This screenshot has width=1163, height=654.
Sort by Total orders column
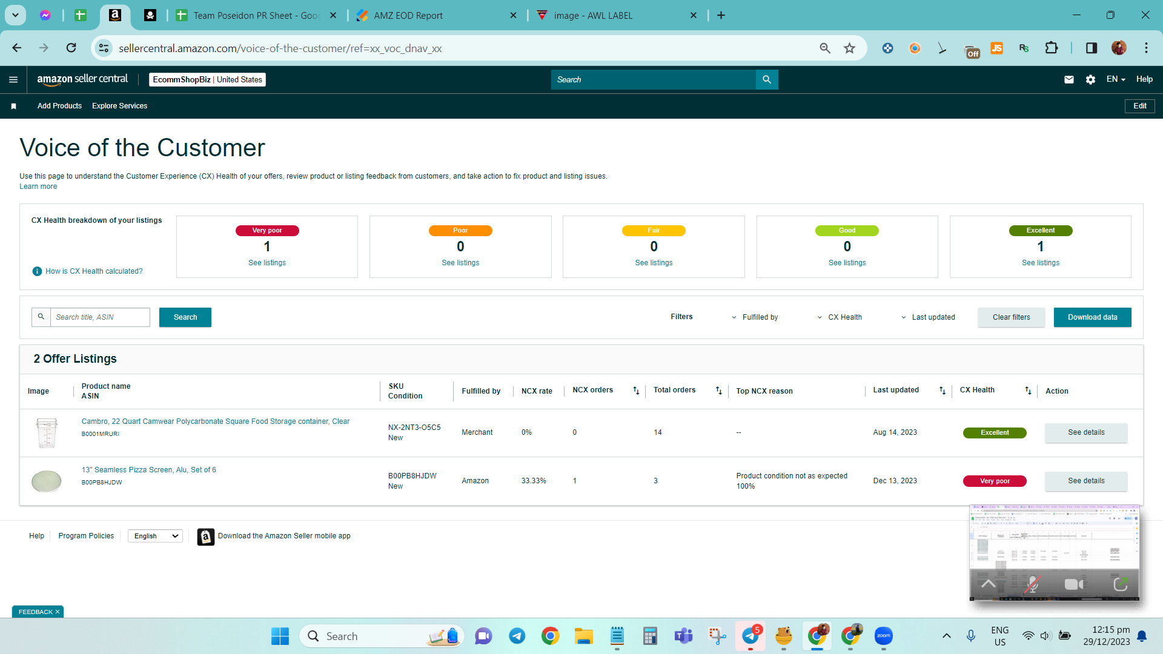click(x=719, y=391)
